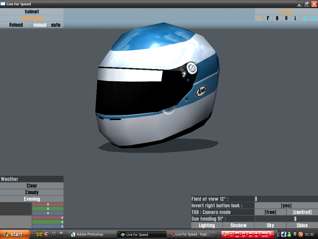Screen dimensions: 318x239
Task: Select Clear weather
Action: click(32, 185)
